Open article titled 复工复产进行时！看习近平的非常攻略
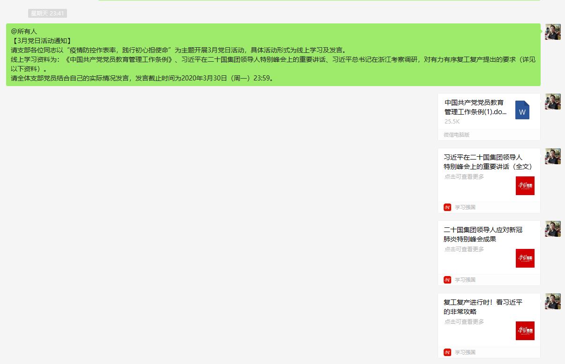 pyautogui.click(x=483, y=307)
